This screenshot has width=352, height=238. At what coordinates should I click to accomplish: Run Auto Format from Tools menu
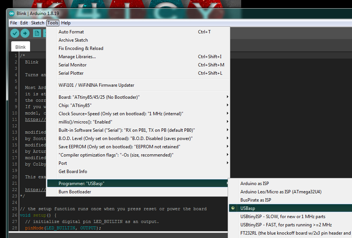(x=138, y=32)
